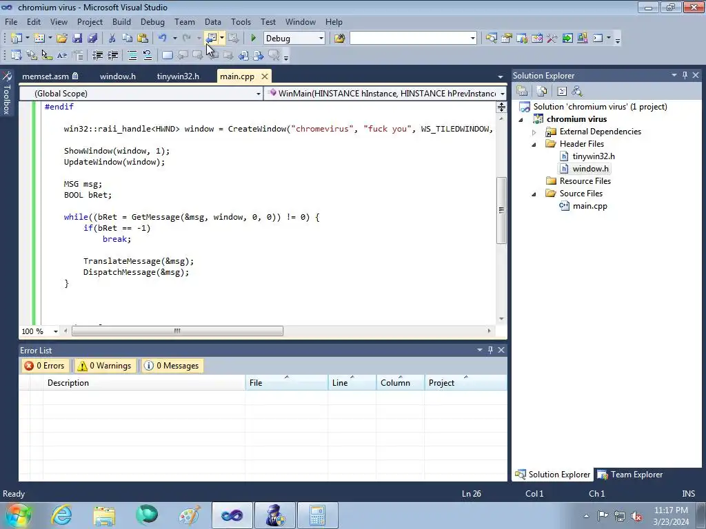Open the Build menu

tap(121, 21)
